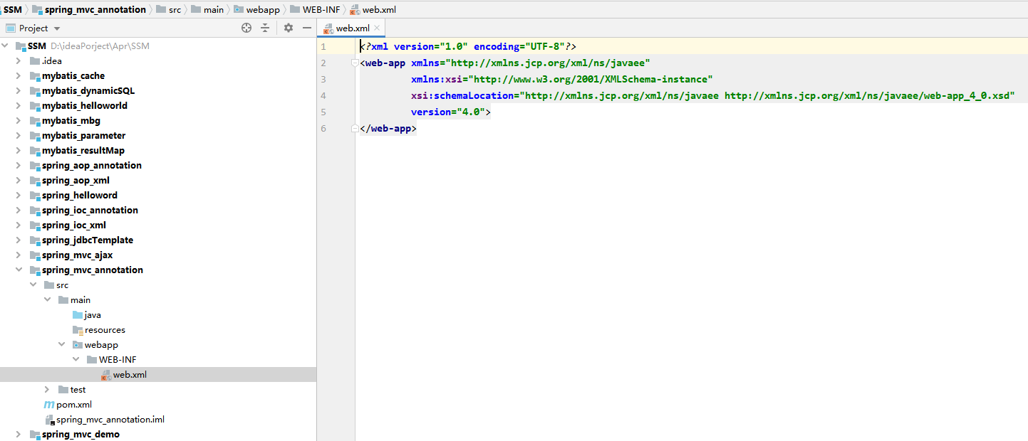Screen dimensions: 1028x441
Task: Select the mybatis_mbg module
Action: coord(71,120)
